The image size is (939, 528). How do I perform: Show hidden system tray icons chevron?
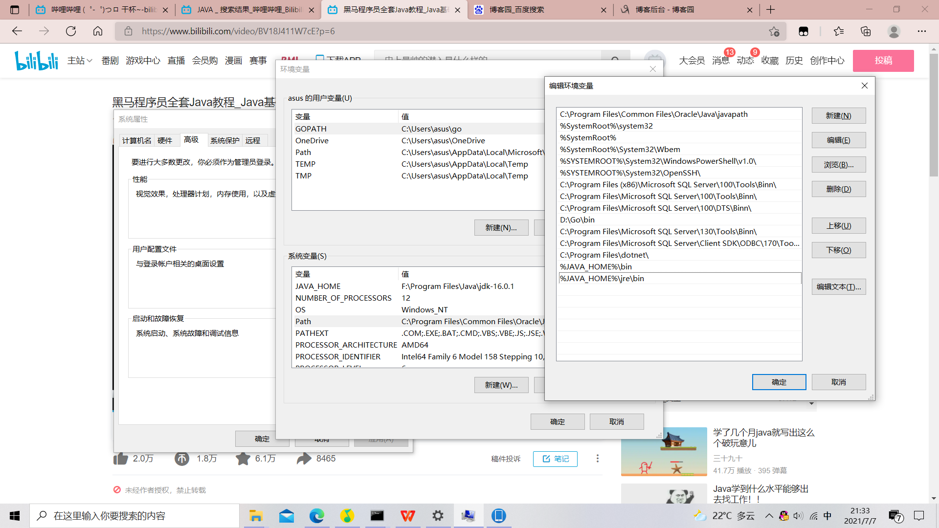(x=769, y=516)
